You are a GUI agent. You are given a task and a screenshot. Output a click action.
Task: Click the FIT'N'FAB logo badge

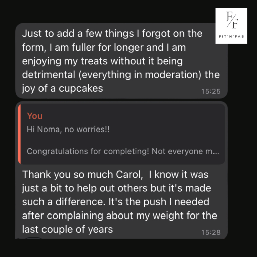tap(231, 26)
